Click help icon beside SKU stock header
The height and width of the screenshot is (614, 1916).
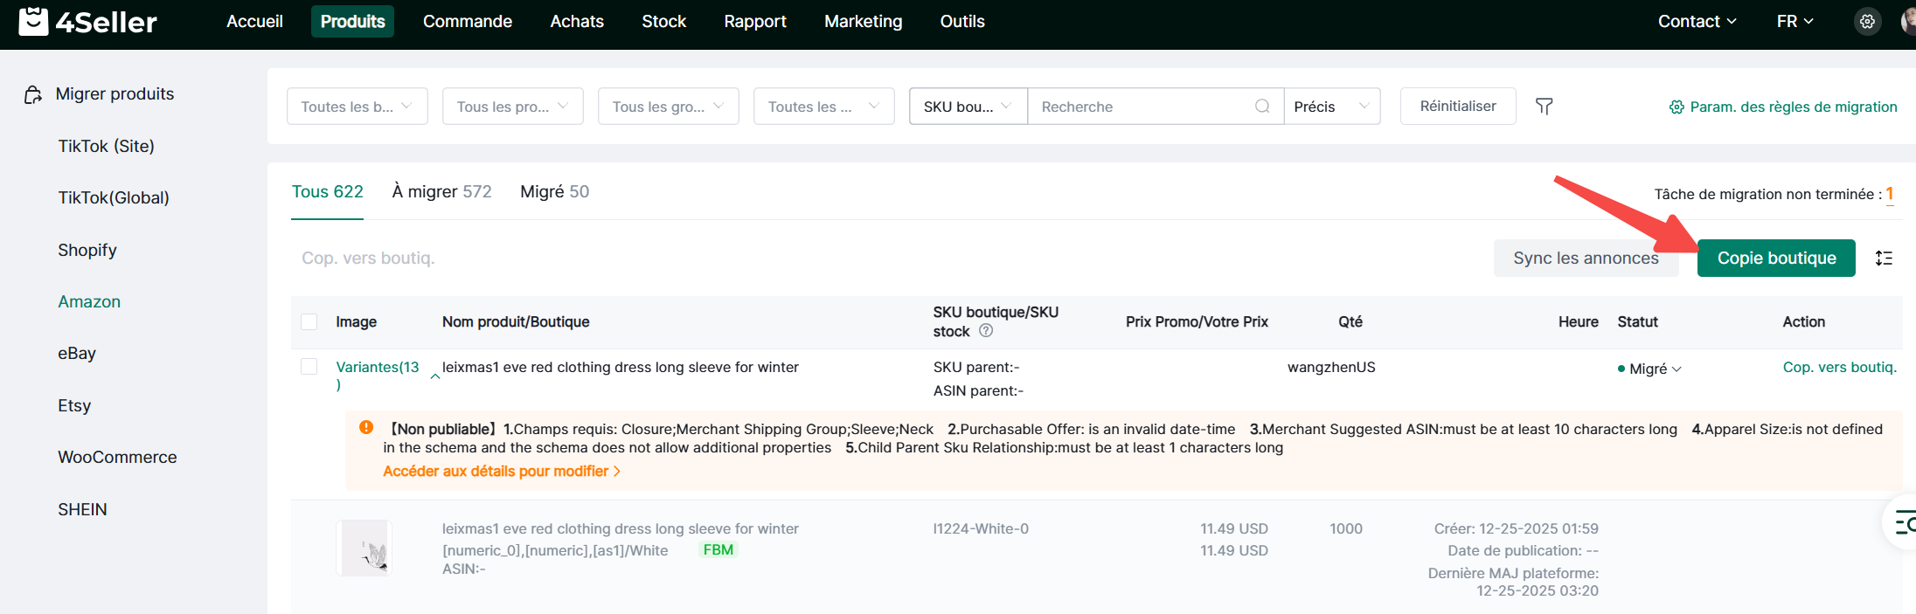(986, 331)
